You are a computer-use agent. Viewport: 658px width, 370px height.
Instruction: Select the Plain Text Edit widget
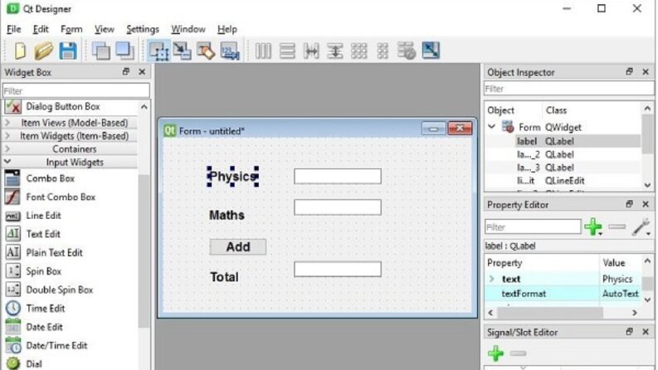pyautogui.click(x=44, y=252)
